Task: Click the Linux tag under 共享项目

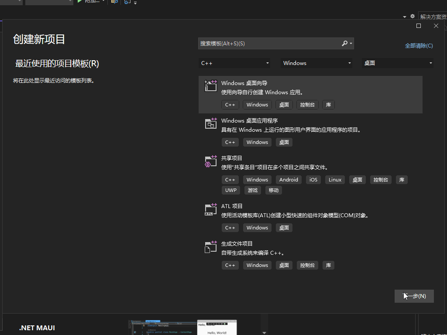Action: click(x=335, y=180)
